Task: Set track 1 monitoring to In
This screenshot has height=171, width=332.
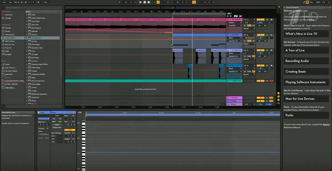Action: click(245, 25)
